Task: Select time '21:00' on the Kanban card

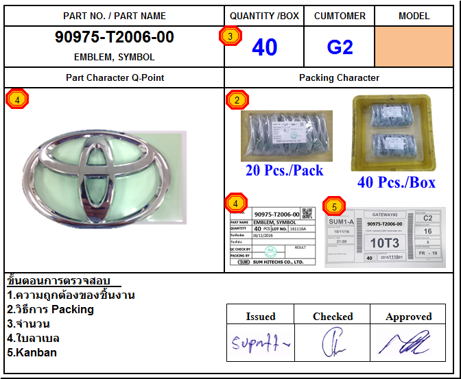Action: tap(342, 241)
